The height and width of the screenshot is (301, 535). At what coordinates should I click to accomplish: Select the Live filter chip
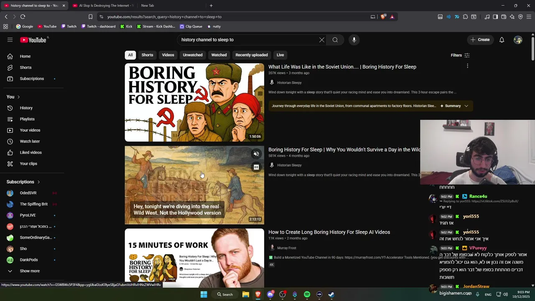pos(280,55)
